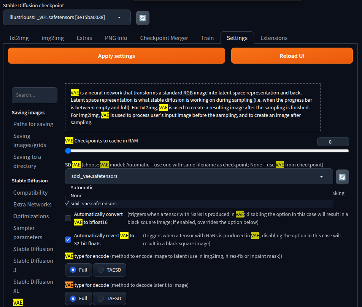Open Compatibility settings
Image resolution: width=362 pixels, height=307 pixels.
pos(30,193)
